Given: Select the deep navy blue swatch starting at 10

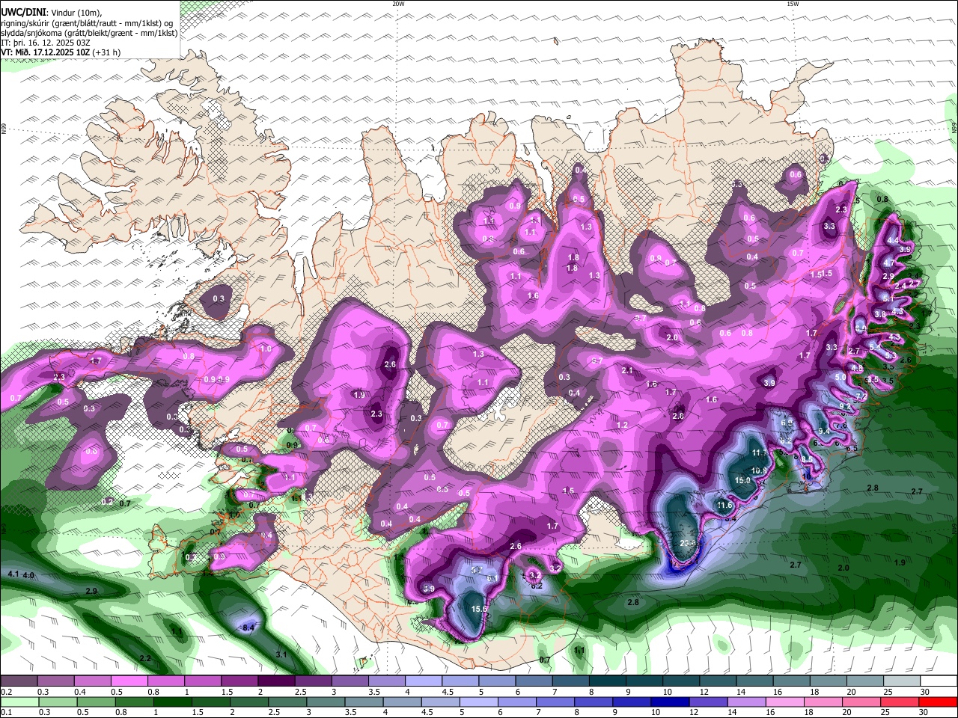Looking at the screenshot, I should [x=670, y=702].
